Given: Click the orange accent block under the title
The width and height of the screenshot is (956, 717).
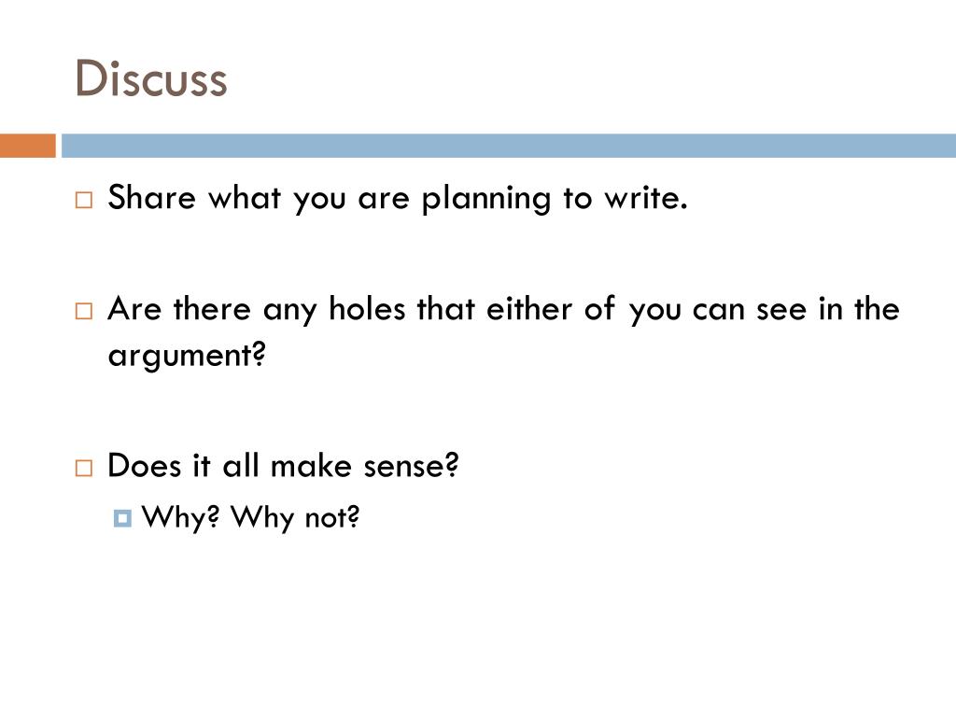Looking at the screenshot, I should point(28,147).
